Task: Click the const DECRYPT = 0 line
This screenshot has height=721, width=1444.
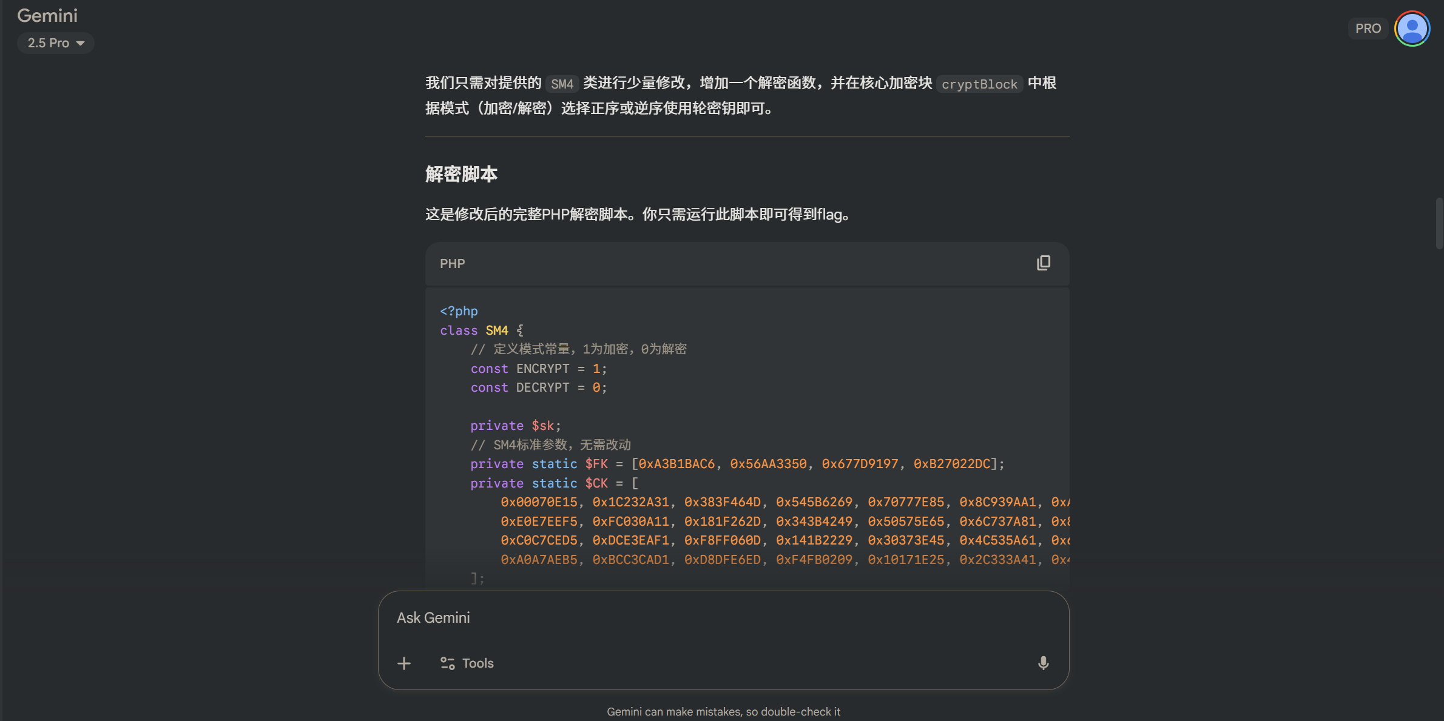Action: (x=538, y=387)
